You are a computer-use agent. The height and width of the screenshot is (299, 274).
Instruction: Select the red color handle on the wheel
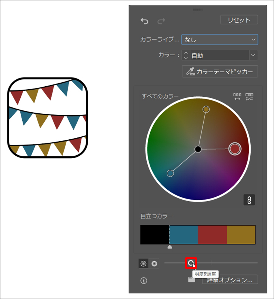click(235, 149)
